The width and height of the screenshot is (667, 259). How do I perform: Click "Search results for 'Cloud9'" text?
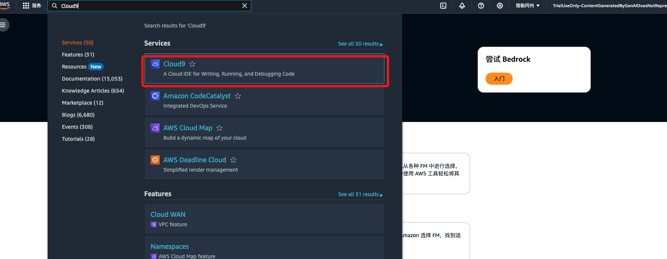point(175,26)
